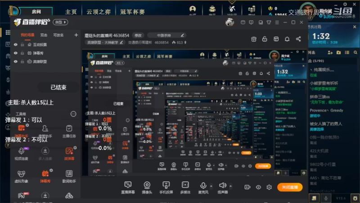This screenshot has height=203, width=360.
Task: Open notifications bell icon
Action: (287, 39)
